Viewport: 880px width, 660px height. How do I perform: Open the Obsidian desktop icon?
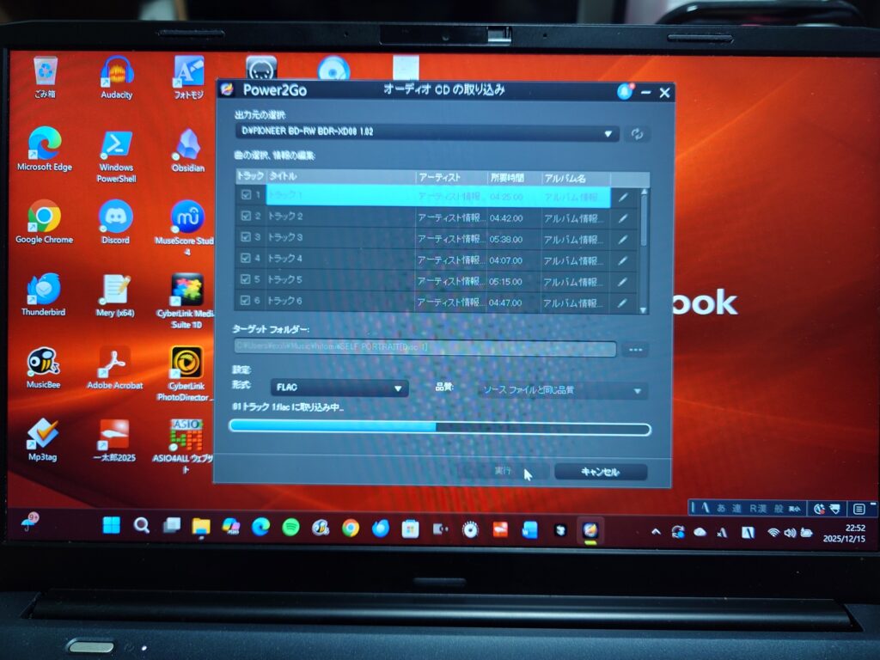click(x=187, y=150)
